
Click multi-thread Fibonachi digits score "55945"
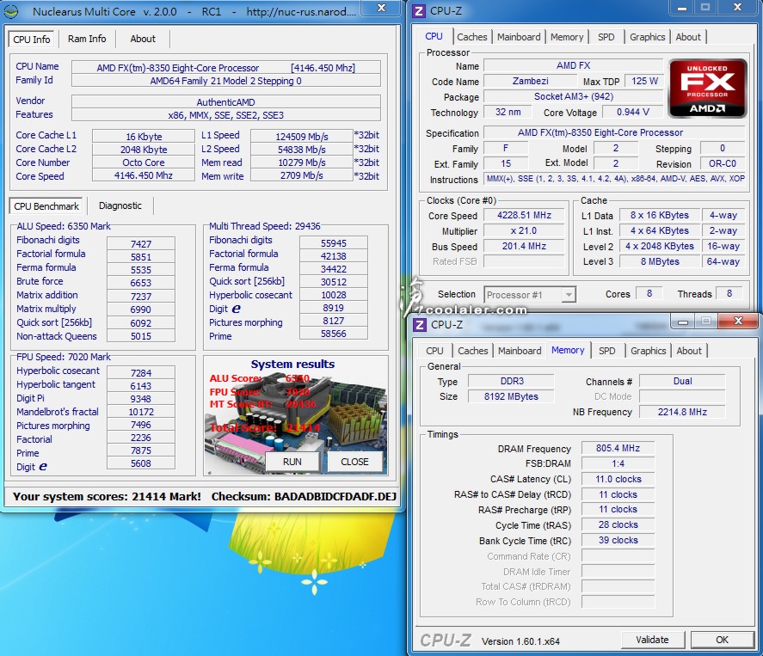tap(333, 243)
